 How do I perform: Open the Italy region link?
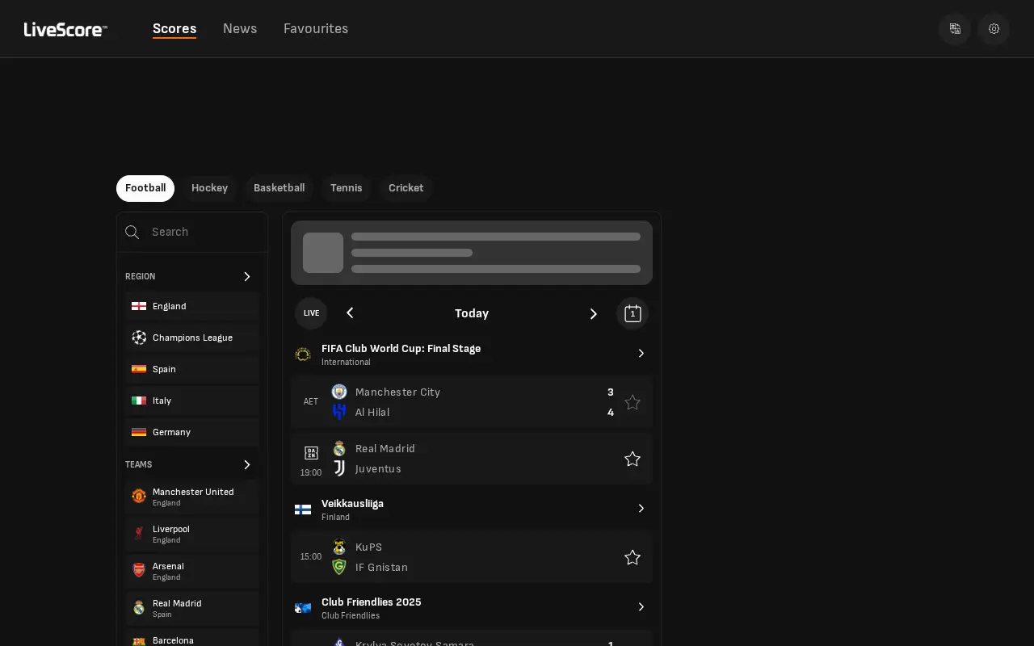(192, 401)
